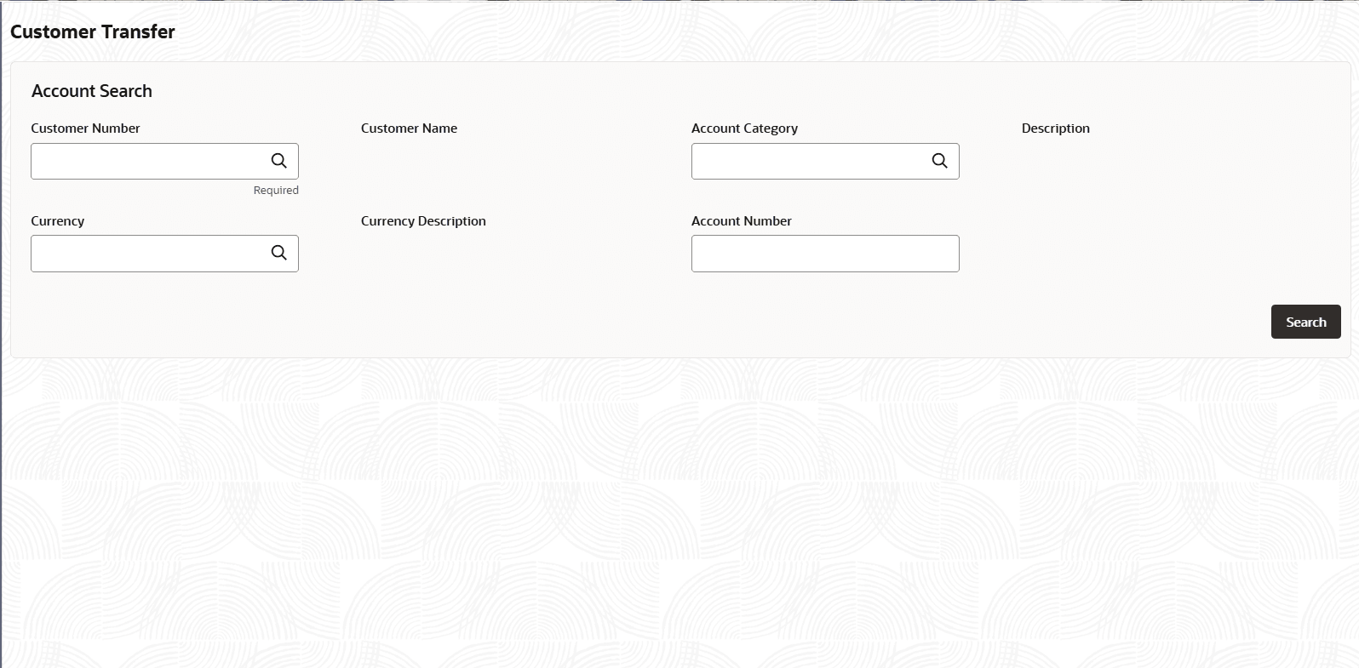Viewport: 1359px width, 668px height.
Task: Click the Account Number label
Action: pos(742,221)
